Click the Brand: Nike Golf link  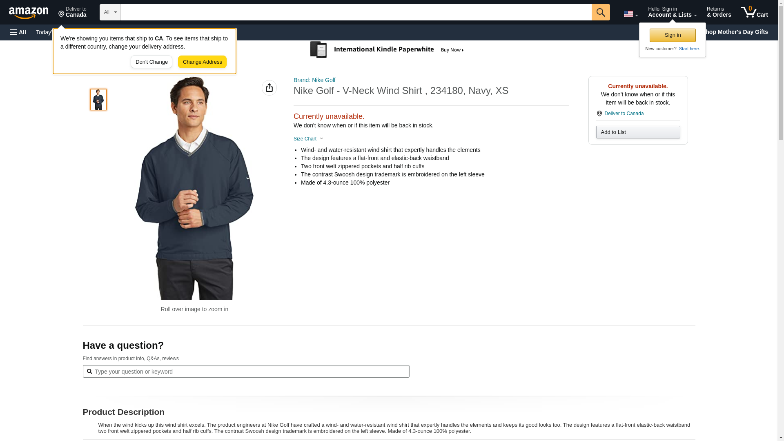(x=314, y=80)
